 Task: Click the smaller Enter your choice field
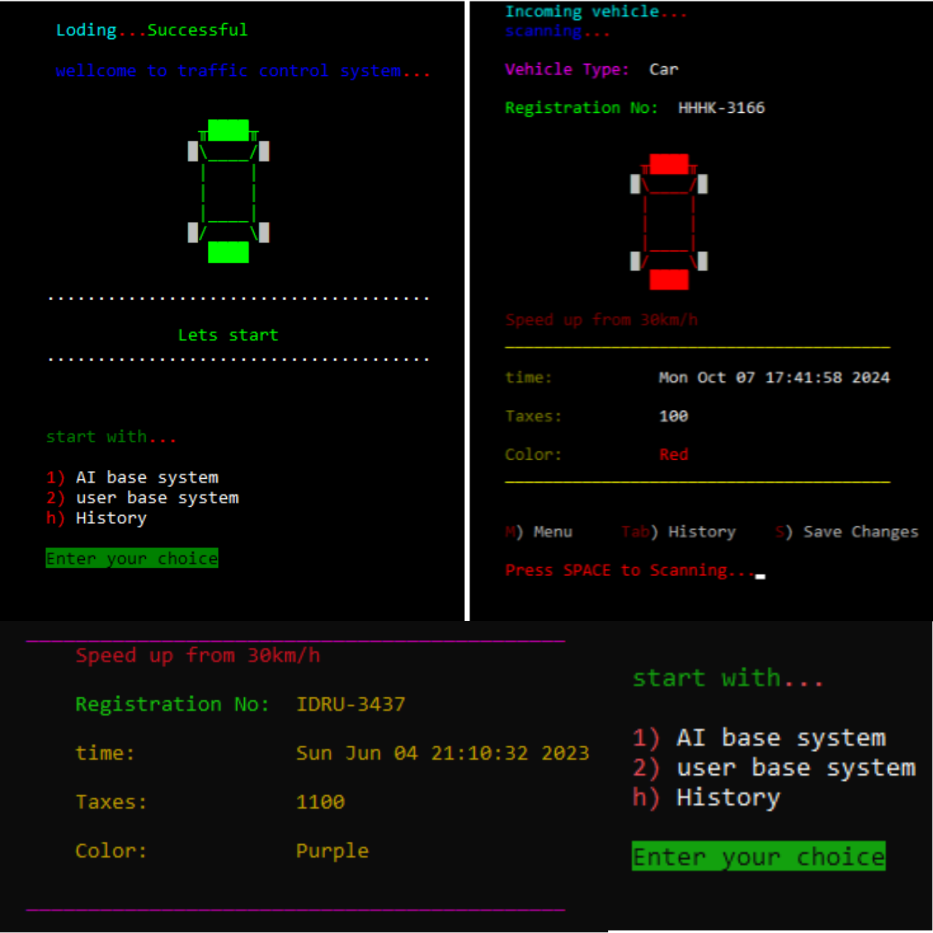pyautogui.click(x=132, y=558)
